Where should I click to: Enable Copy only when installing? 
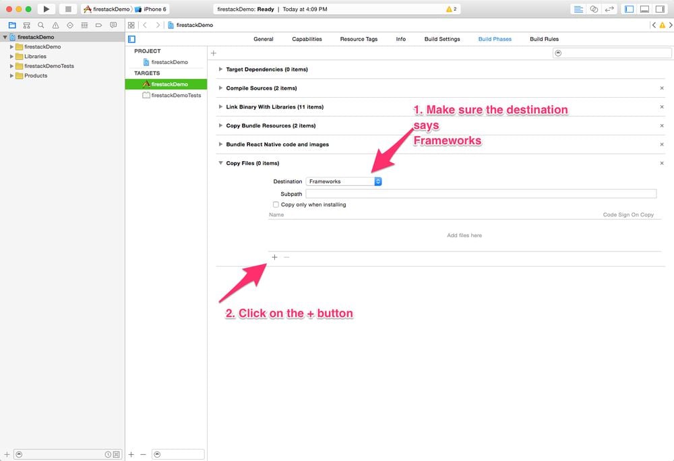276,205
